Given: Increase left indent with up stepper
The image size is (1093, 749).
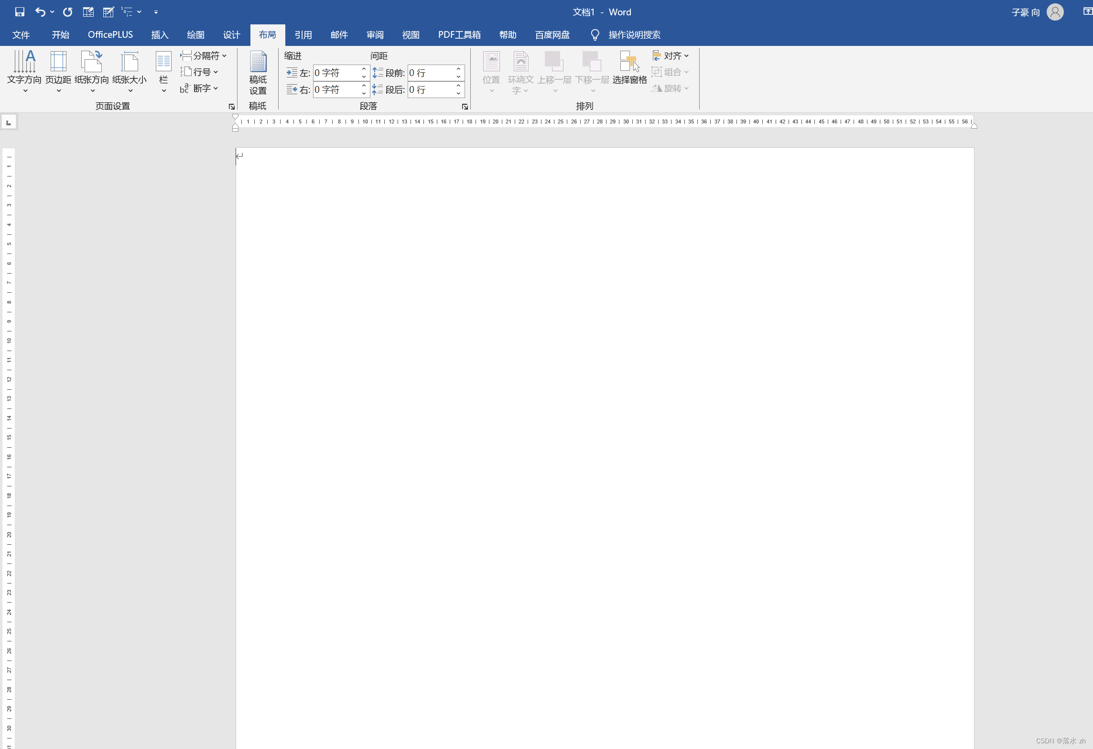Looking at the screenshot, I should 364,69.
